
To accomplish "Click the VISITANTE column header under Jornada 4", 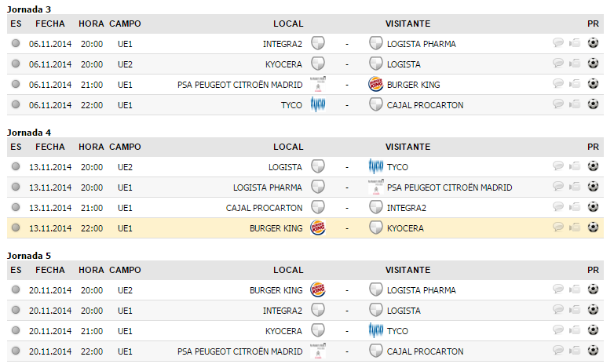I will [x=408, y=147].
